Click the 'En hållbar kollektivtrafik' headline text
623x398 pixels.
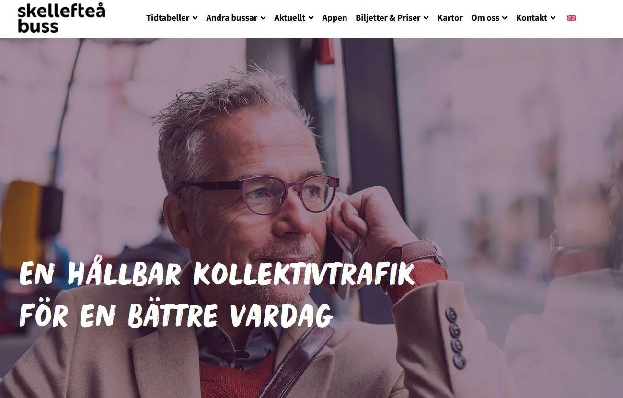click(x=217, y=272)
